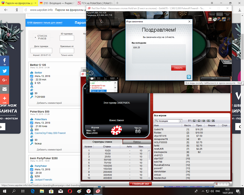Click the chat text input field
The width and height of the screenshot is (244, 195).
pyautogui.click(x=102, y=91)
